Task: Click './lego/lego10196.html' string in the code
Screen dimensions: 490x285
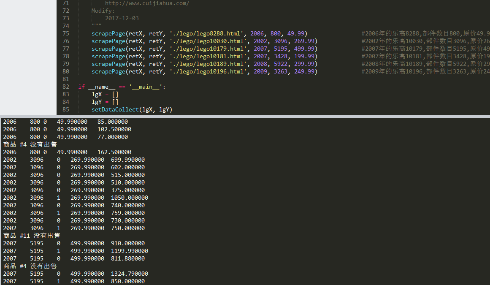Action: pos(208,71)
